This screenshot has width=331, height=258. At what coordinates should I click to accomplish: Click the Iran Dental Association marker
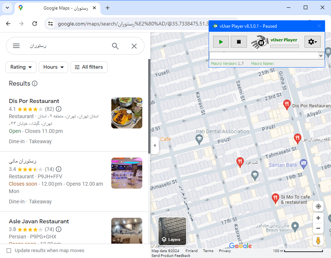click(199, 140)
